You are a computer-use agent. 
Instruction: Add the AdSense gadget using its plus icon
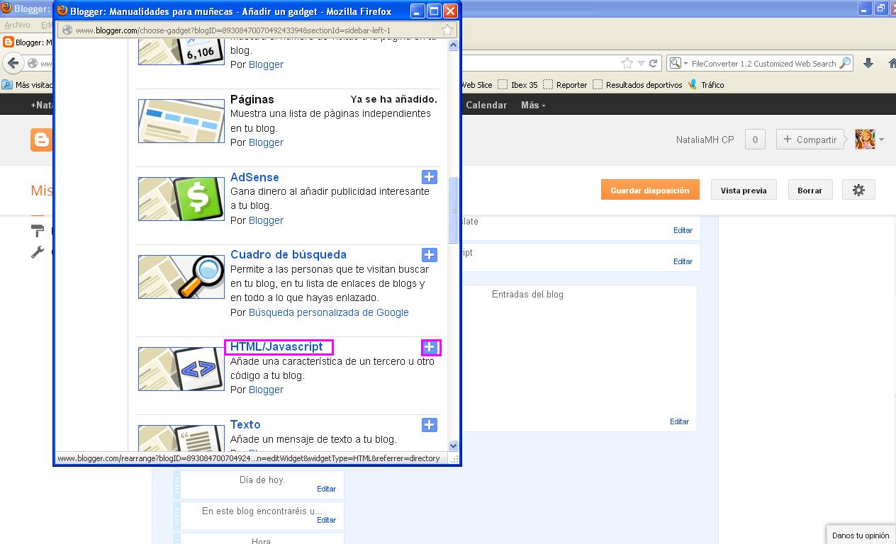430,177
